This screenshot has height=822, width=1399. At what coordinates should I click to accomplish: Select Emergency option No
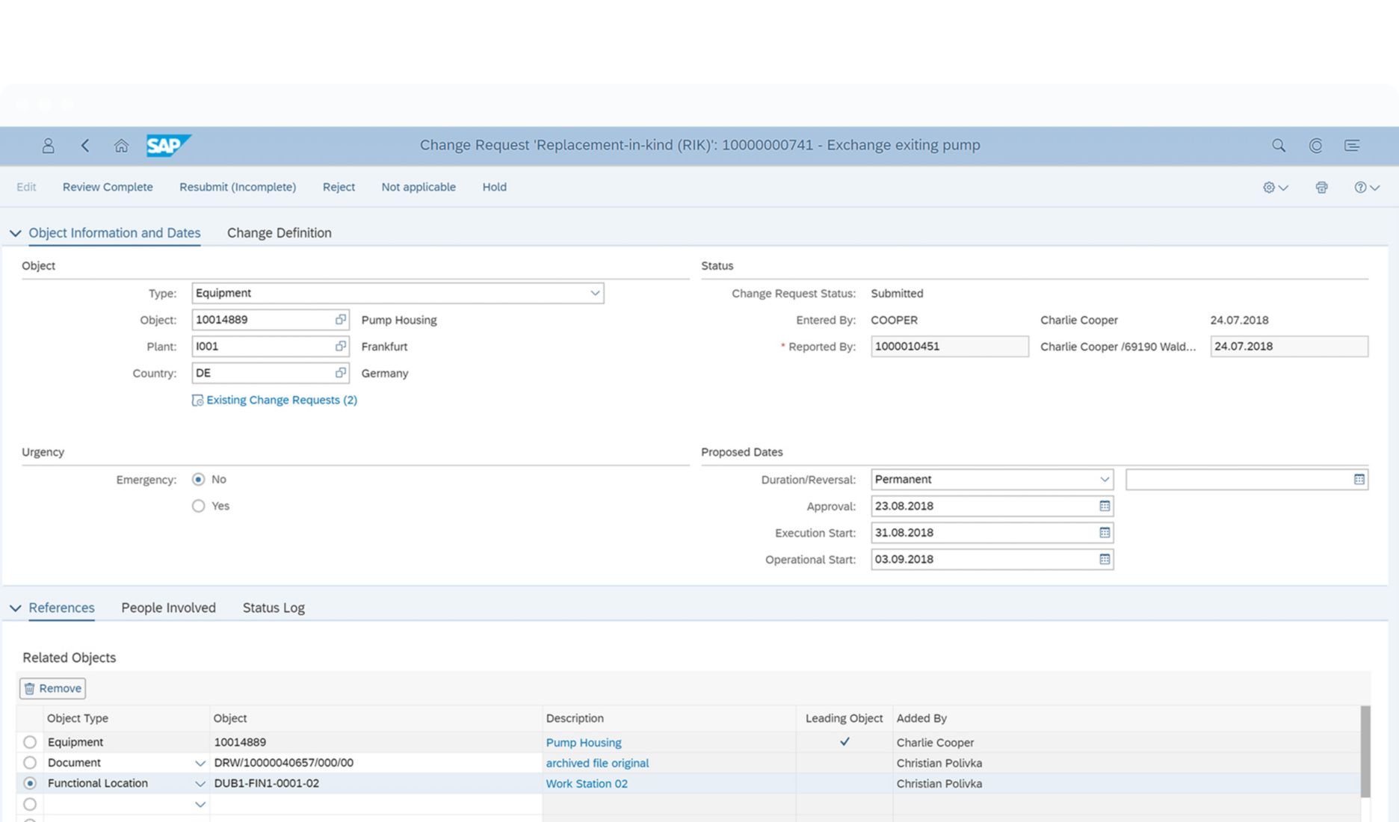[198, 479]
